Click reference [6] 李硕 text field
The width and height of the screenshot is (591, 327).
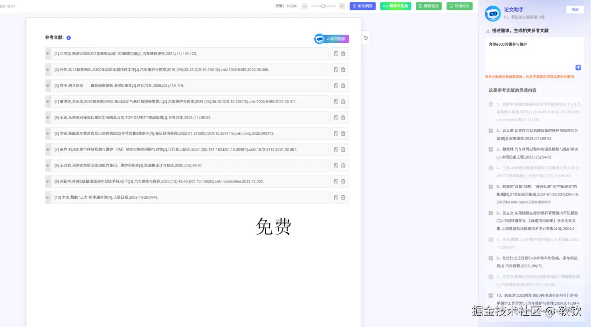(190, 133)
